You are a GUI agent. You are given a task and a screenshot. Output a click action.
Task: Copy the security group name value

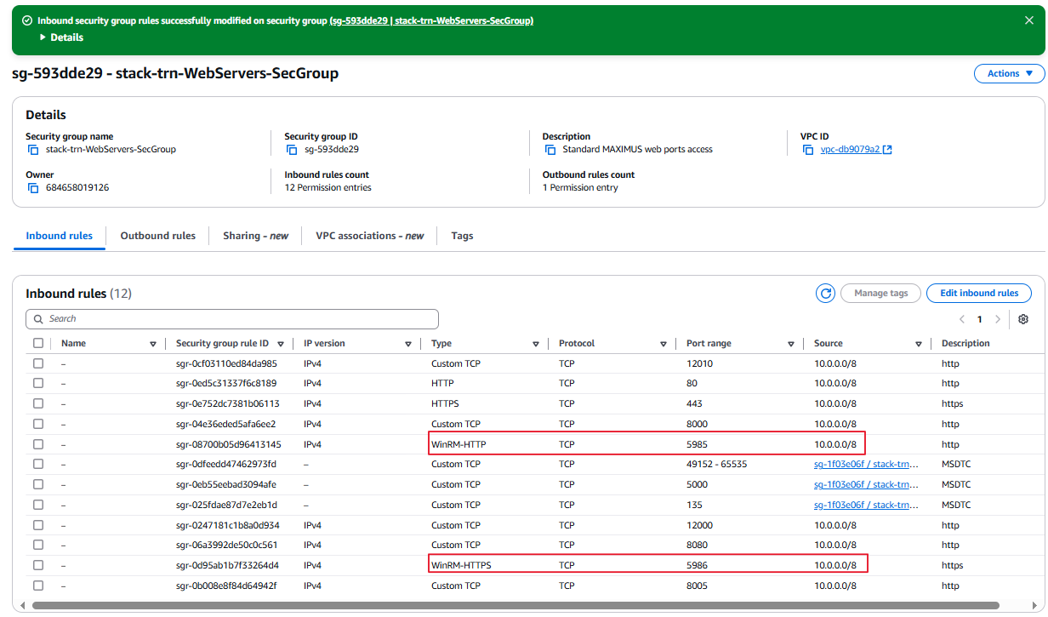click(33, 150)
